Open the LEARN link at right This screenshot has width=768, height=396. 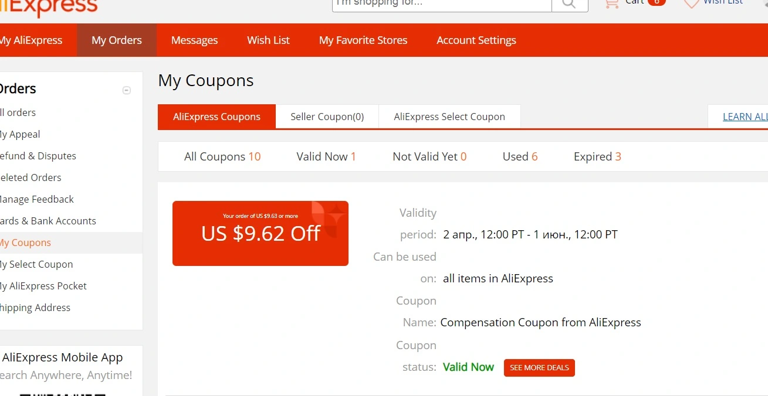[x=745, y=117]
